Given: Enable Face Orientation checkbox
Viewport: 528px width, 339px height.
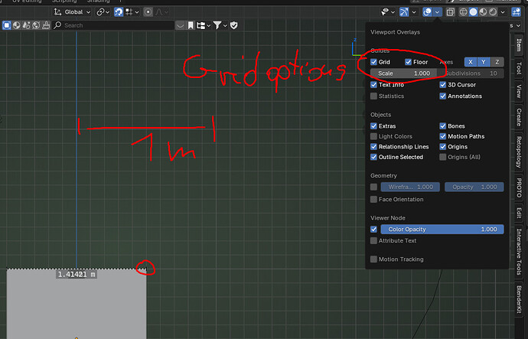Looking at the screenshot, I should click(x=373, y=199).
